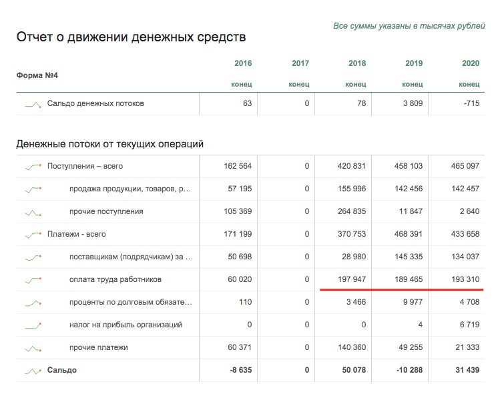The width and height of the screenshot is (502, 398).
Task: Click the value 465 097 for 2020 receipts
Action: click(465, 166)
